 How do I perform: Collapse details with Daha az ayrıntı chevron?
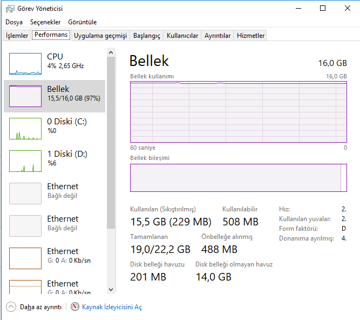click(x=11, y=307)
